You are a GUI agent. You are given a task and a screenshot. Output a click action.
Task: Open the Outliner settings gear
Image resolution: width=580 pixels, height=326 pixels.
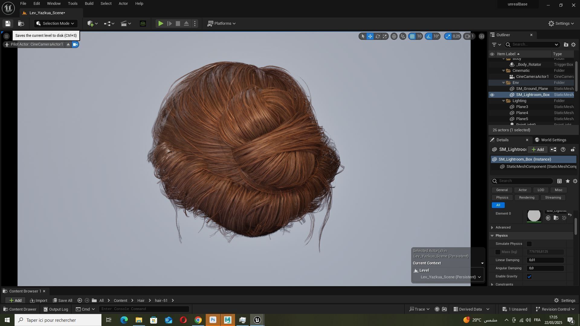point(573,45)
